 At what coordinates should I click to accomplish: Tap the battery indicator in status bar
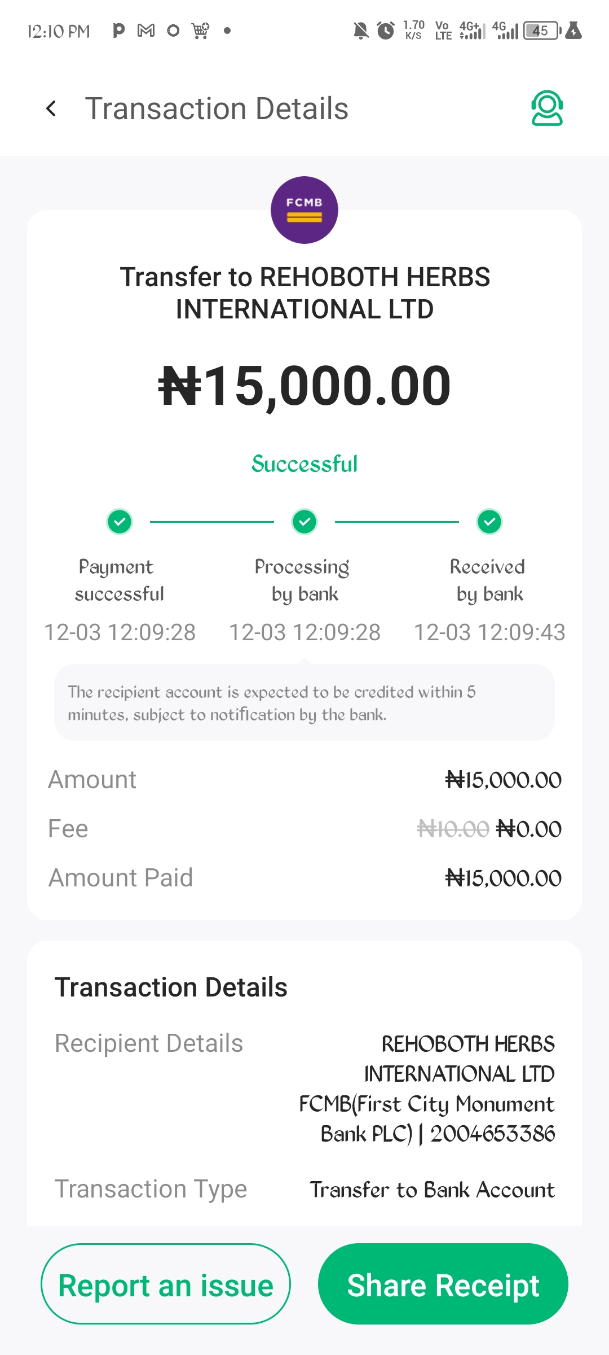click(542, 30)
